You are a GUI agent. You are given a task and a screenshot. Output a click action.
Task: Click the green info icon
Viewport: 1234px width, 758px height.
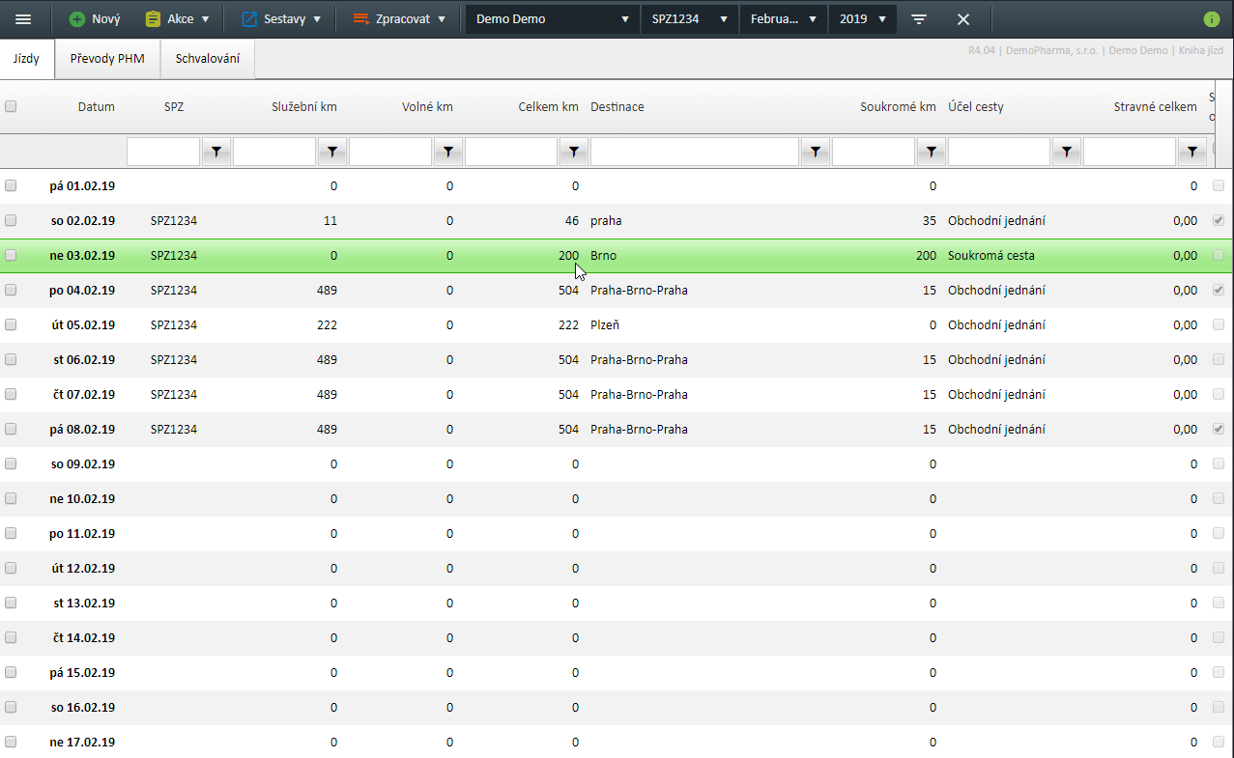click(1211, 19)
